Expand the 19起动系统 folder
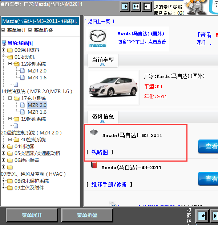 click(10, 119)
